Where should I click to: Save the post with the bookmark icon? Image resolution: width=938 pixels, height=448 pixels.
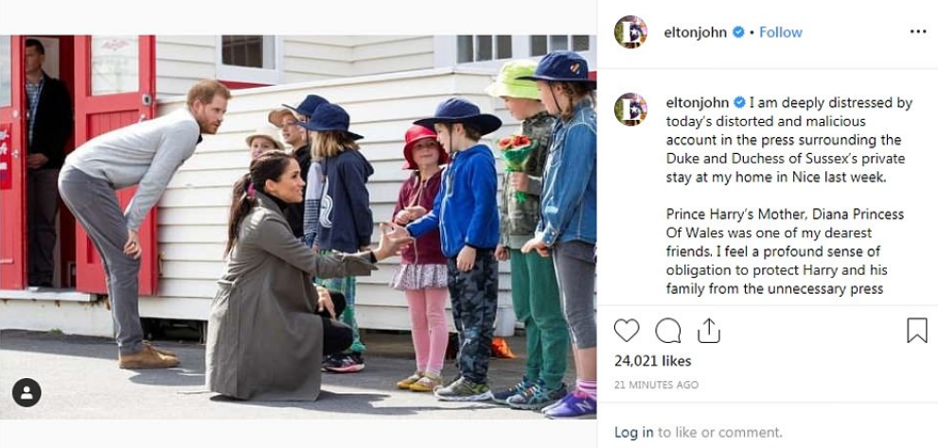click(x=916, y=330)
